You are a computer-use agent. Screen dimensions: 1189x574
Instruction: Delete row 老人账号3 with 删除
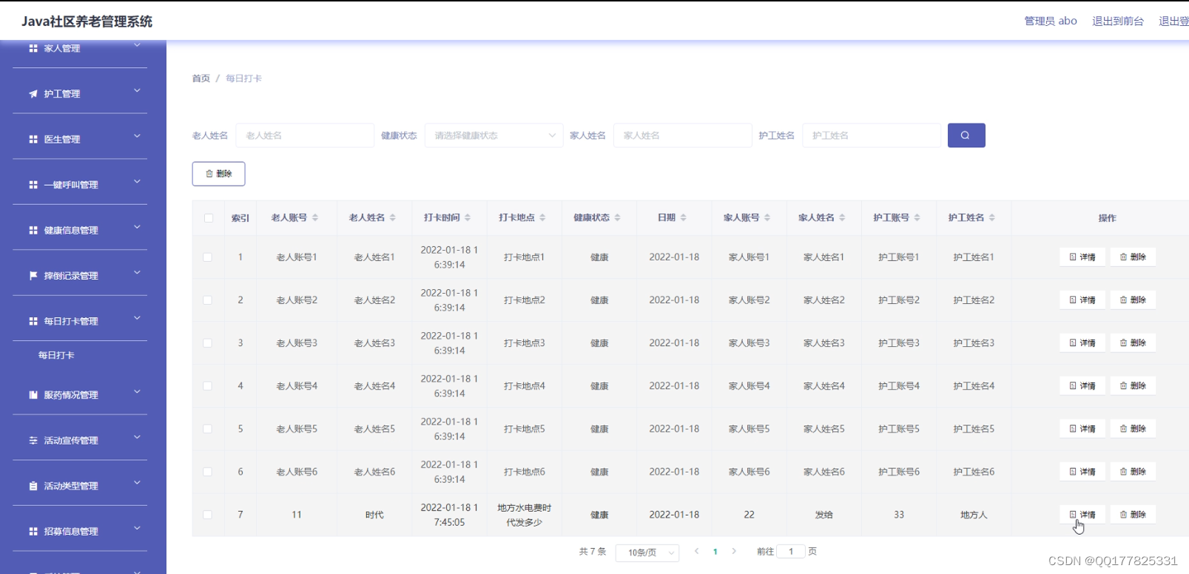pyautogui.click(x=1133, y=343)
